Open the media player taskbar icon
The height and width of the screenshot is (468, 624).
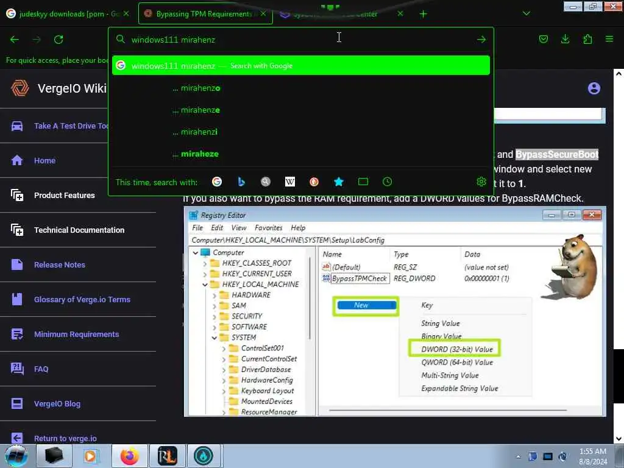click(90, 456)
